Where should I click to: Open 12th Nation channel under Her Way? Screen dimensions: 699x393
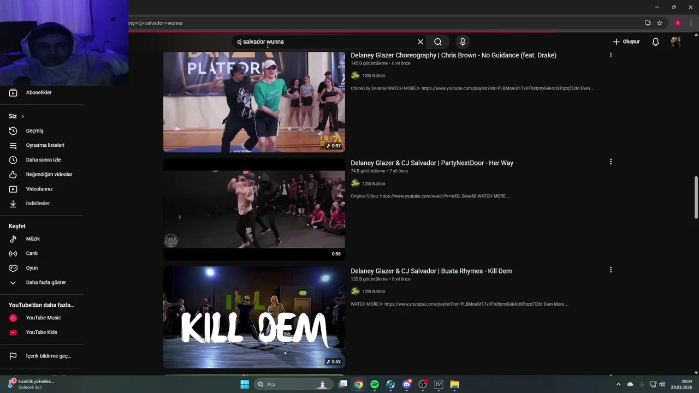[374, 184]
